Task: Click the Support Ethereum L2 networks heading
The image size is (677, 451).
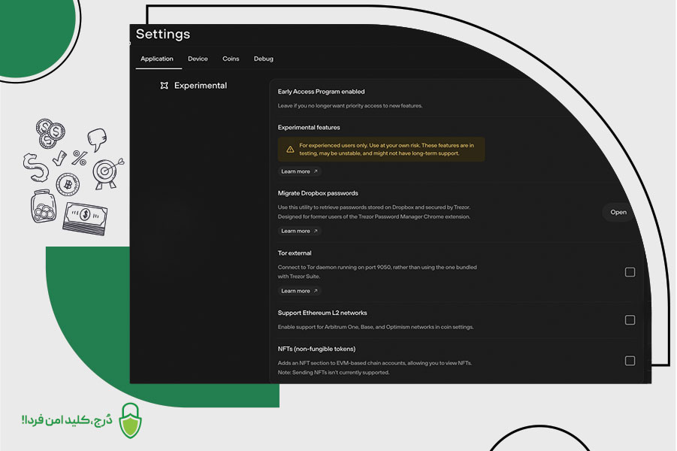Action: (x=322, y=313)
